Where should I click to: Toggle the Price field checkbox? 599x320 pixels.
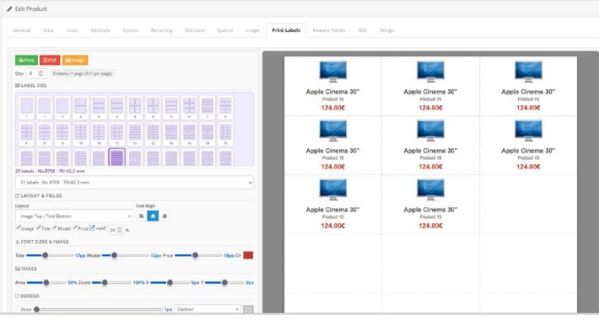pyautogui.click(x=75, y=227)
